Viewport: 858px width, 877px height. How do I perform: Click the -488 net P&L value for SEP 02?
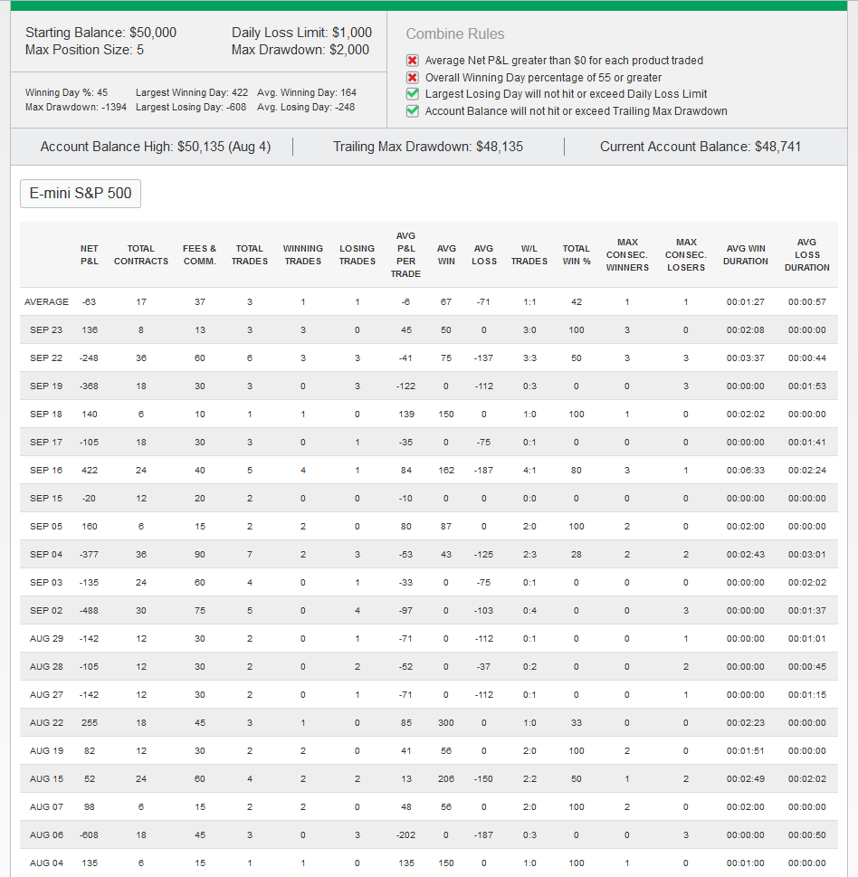tap(89, 610)
